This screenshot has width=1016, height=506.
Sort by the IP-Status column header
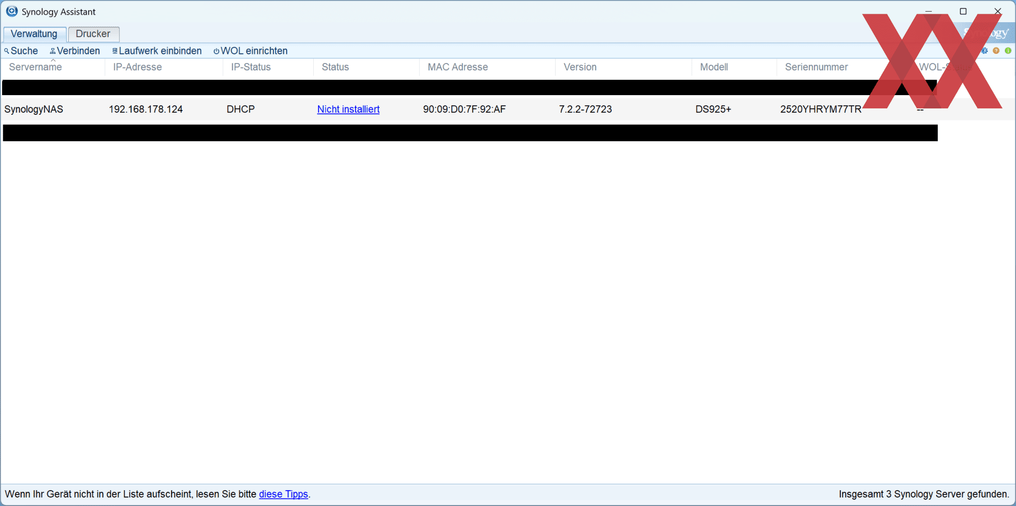pyautogui.click(x=268, y=67)
